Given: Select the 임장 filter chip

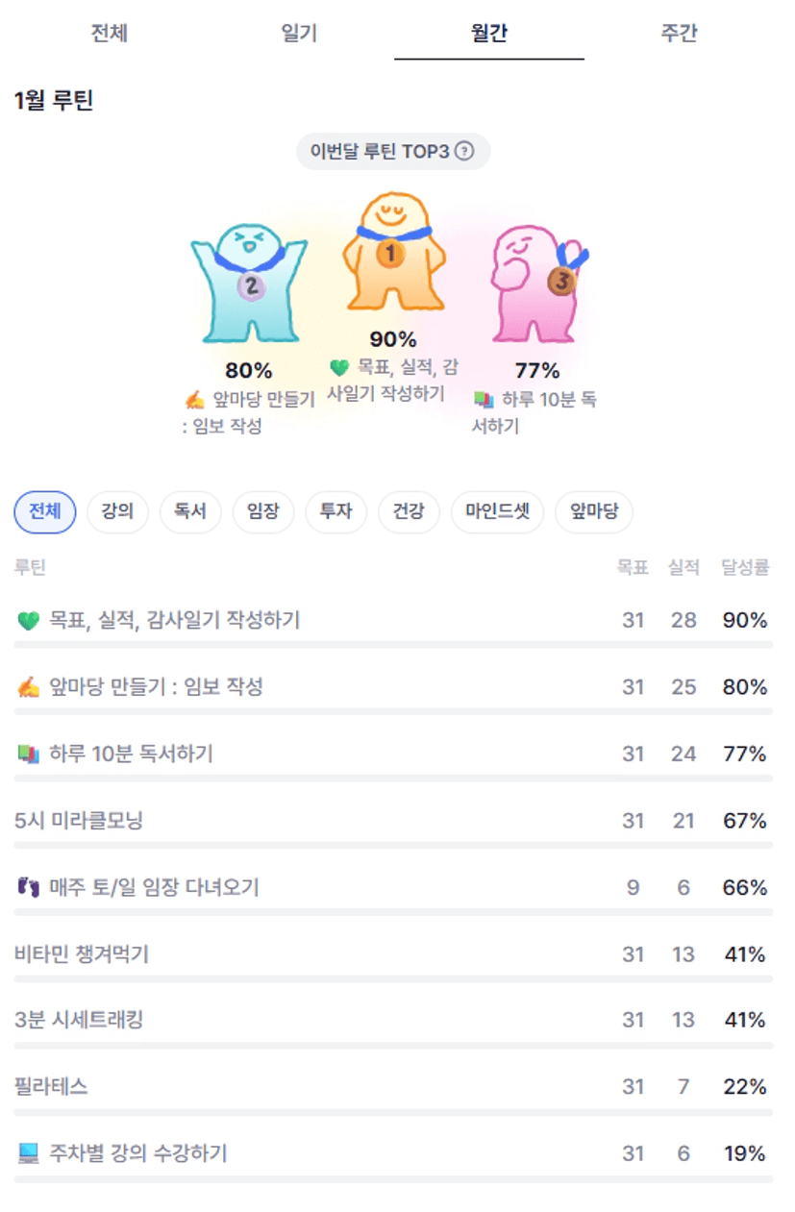Looking at the screenshot, I should click(x=262, y=511).
